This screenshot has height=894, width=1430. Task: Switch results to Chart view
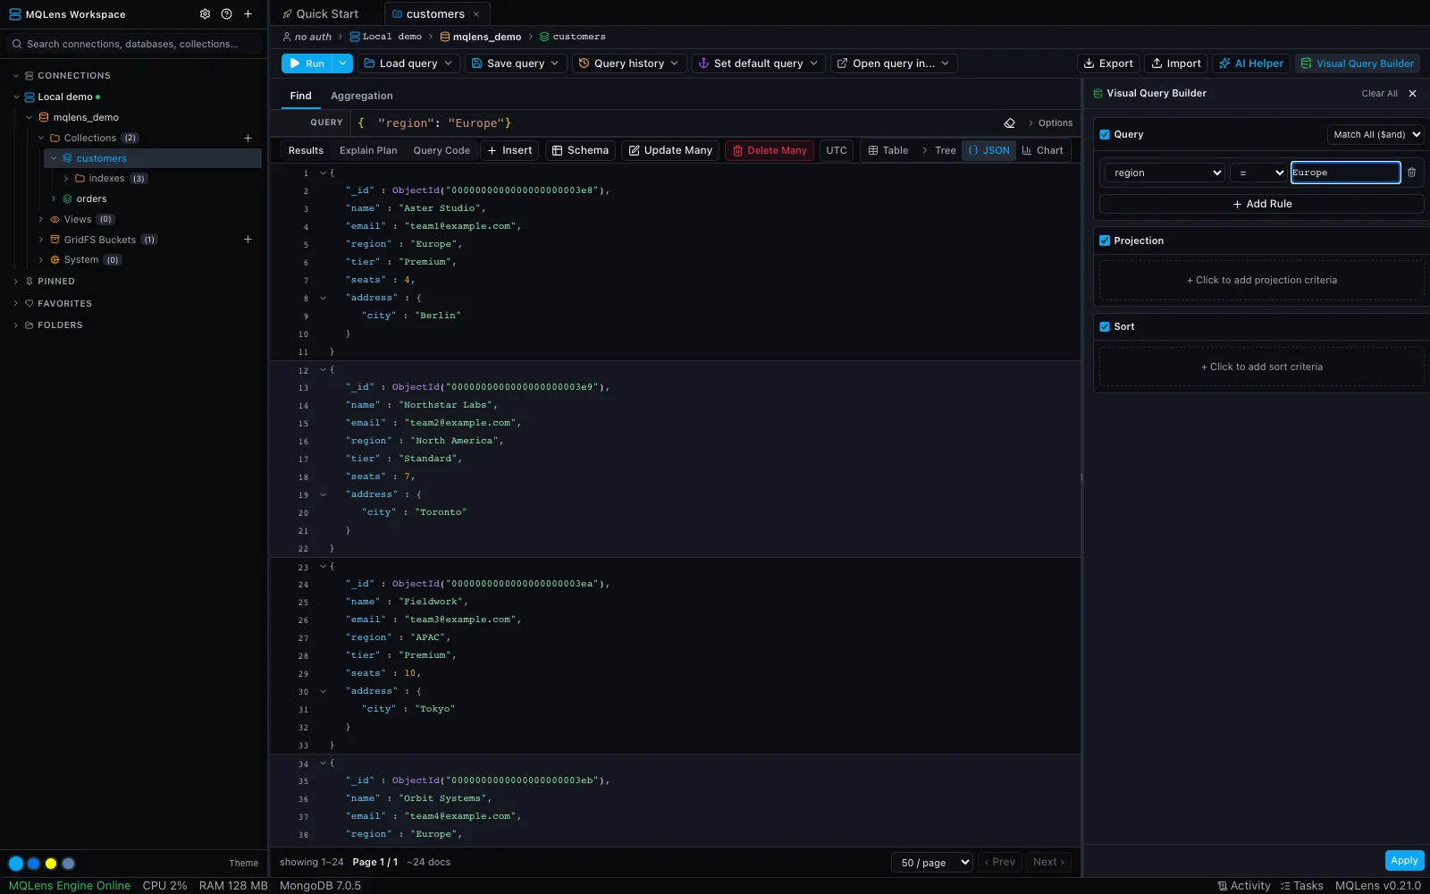[x=1042, y=150]
